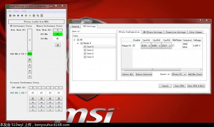Toggle the All checkbox in Core tree

coord(78,40)
